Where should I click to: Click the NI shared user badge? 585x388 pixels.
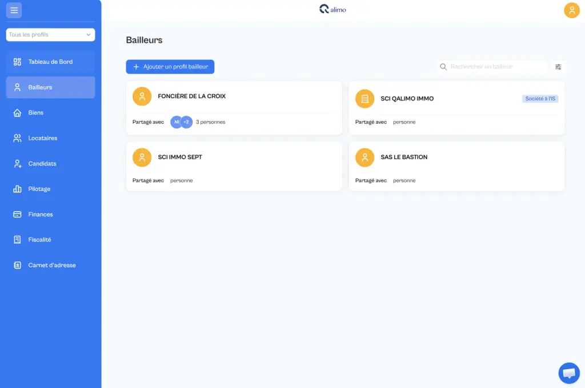coord(176,122)
